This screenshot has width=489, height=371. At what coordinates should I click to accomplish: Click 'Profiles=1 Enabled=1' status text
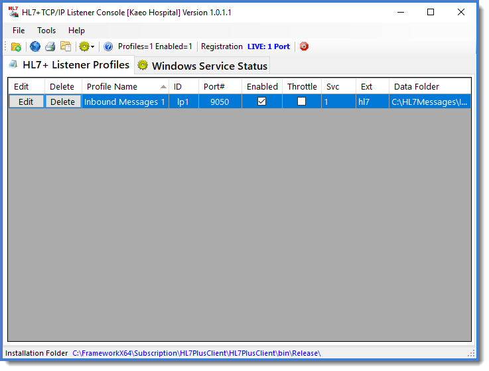(155, 46)
